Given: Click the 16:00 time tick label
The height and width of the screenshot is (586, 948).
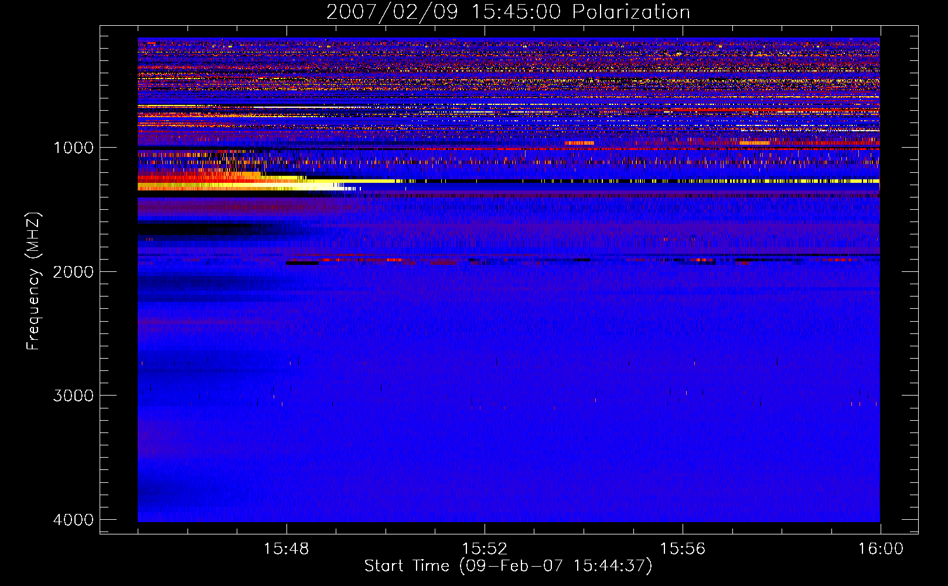Looking at the screenshot, I should [x=881, y=549].
